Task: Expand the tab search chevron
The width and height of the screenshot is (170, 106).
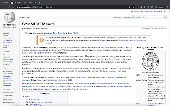Action: click(168, 3)
